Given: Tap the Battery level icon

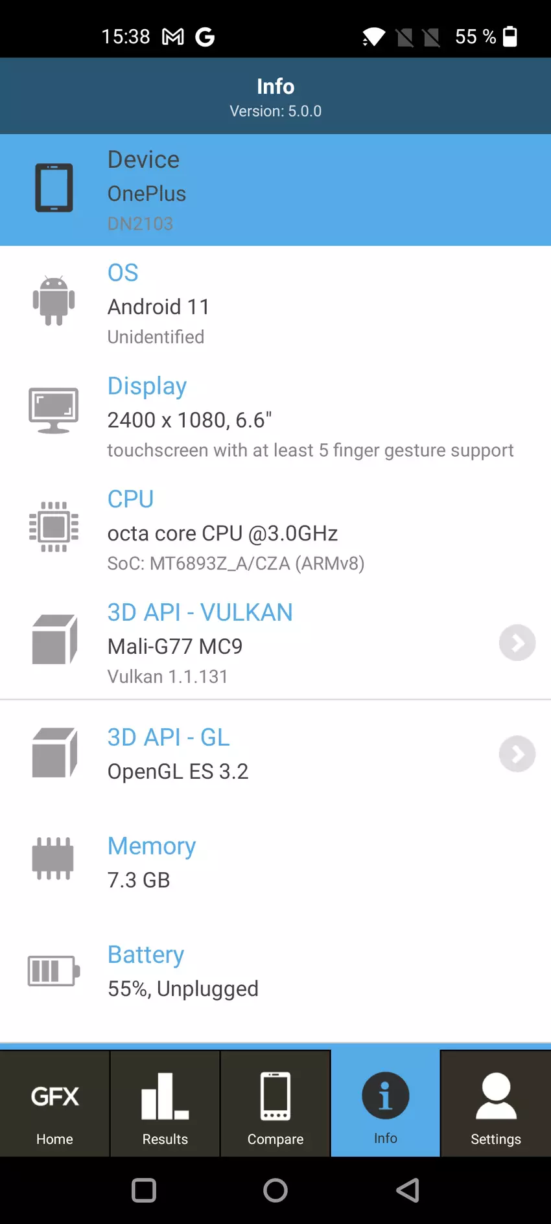Looking at the screenshot, I should coord(54,971).
